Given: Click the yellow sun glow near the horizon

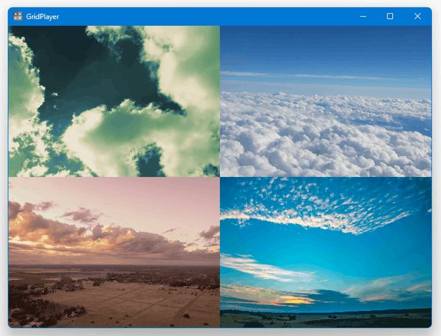Looking at the screenshot, I should (295, 301).
